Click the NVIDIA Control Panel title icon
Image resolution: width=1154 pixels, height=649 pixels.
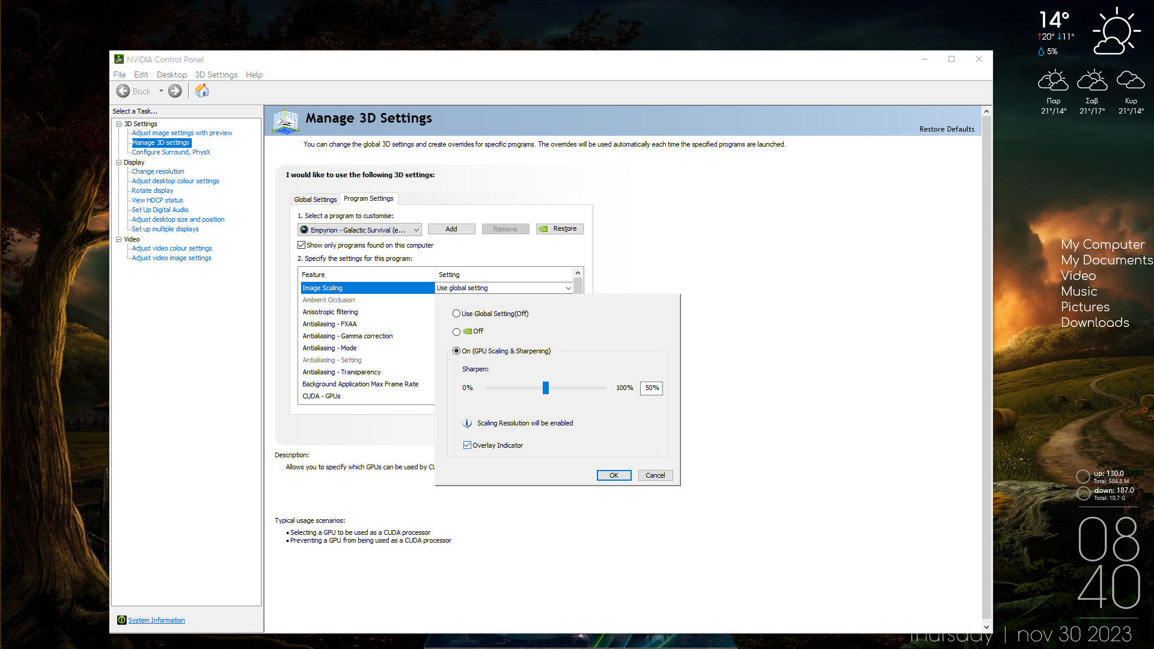pos(119,59)
